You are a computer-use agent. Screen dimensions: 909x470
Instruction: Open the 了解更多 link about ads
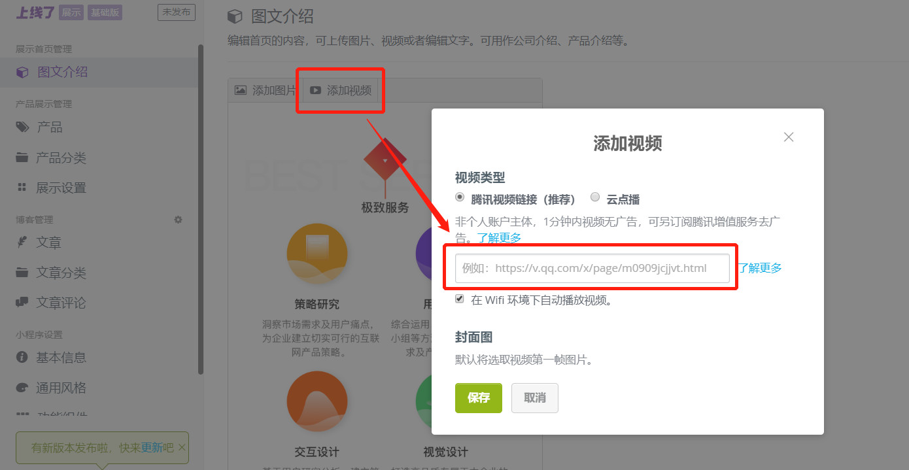coord(499,238)
